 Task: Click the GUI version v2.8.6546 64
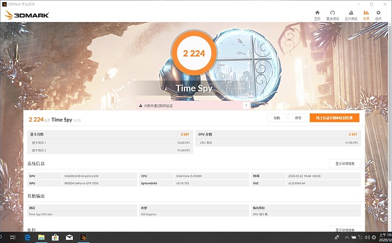297,183
